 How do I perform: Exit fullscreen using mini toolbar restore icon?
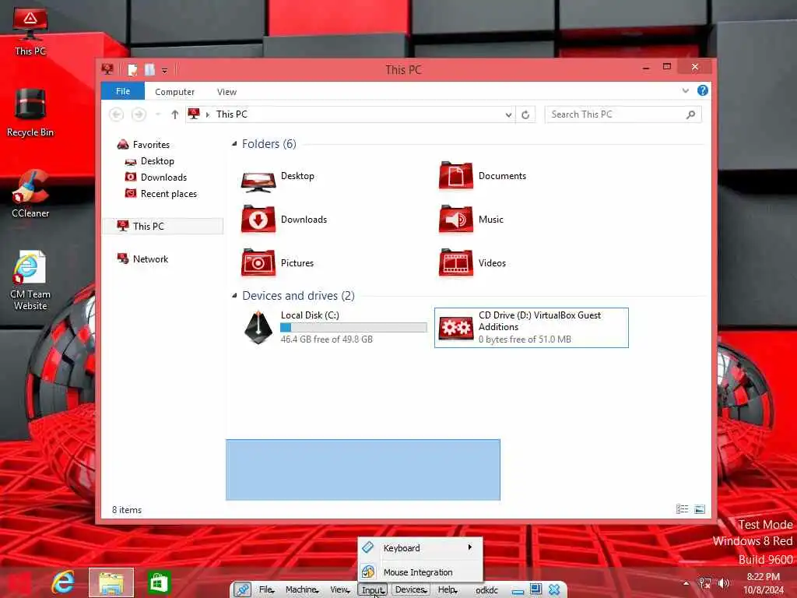click(535, 589)
